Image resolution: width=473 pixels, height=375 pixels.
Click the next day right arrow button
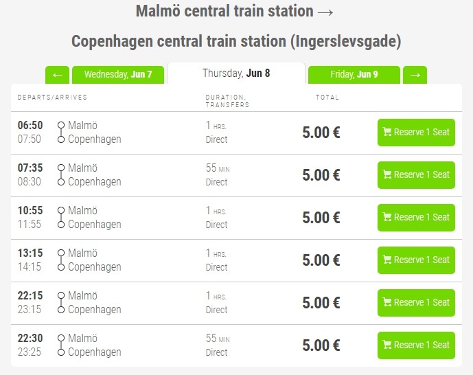415,75
